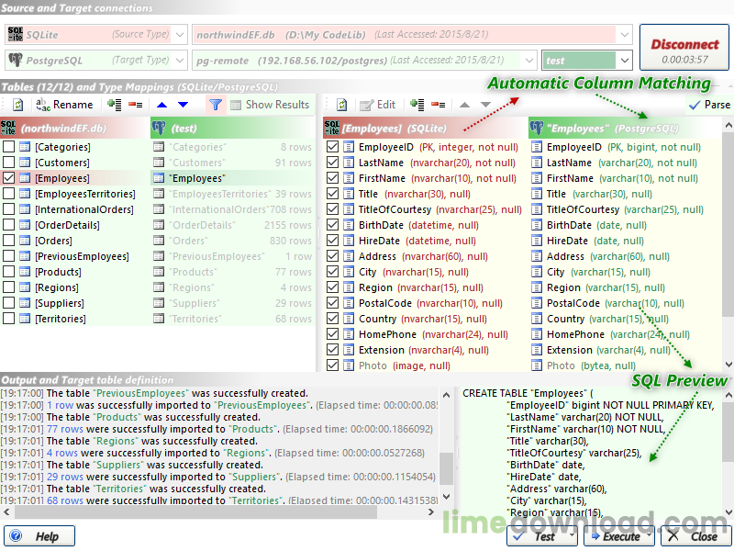
Task: Click the Disconnect button
Action: click(684, 48)
